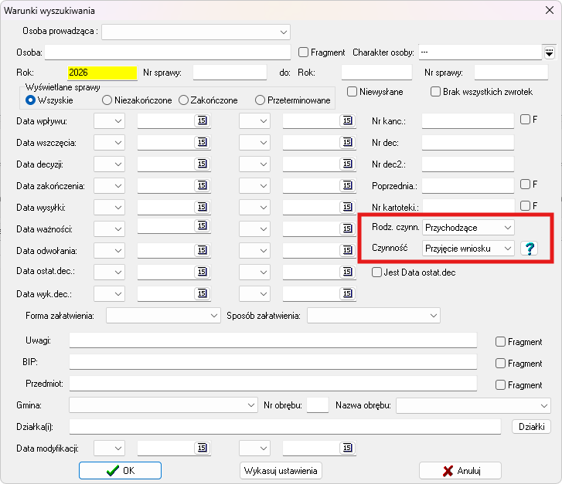Open first calendar picker for Data wpływu

tap(203, 120)
